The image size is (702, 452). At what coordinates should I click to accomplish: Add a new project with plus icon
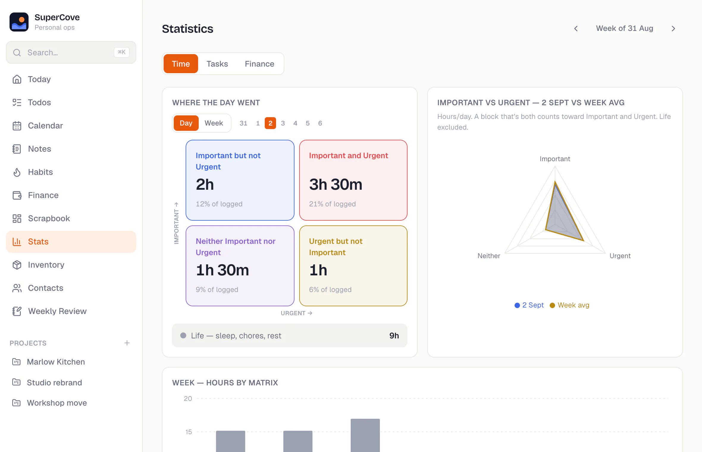coord(127,343)
